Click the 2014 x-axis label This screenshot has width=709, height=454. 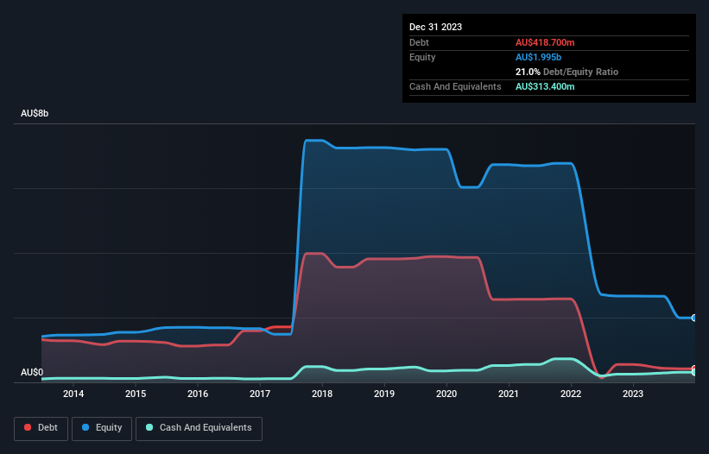[73, 394]
